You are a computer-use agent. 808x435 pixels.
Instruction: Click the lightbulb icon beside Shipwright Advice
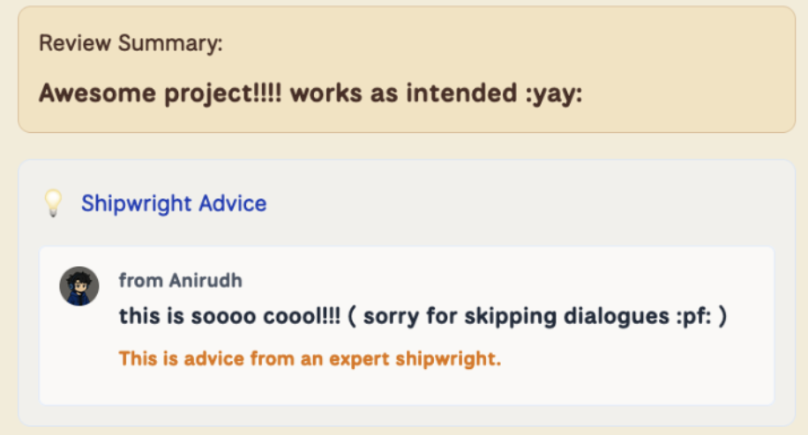click(53, 204)
